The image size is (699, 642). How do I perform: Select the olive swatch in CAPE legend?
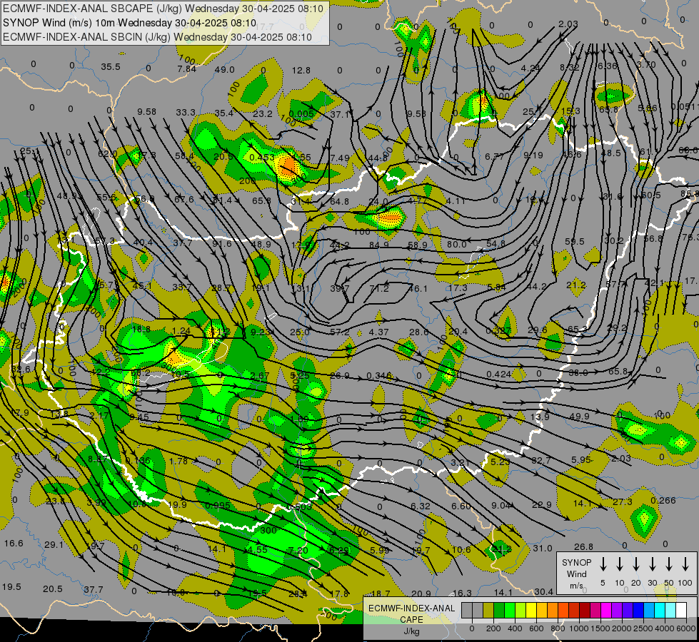click(x=488, y=610)
